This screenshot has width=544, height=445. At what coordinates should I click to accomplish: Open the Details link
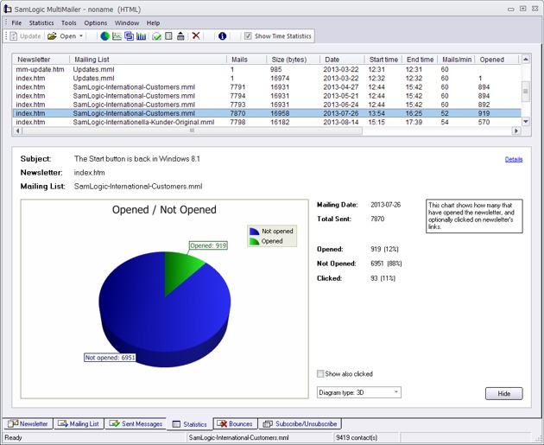514,159
